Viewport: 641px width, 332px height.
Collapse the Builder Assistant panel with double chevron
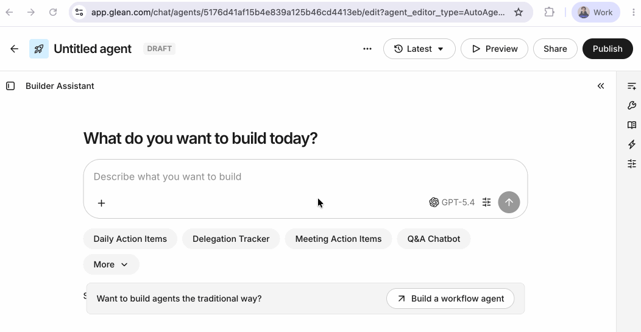tap(601, 86)
